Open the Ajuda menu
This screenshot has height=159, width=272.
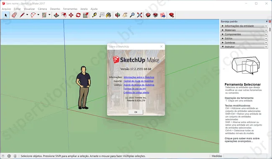tap(94, 9)
